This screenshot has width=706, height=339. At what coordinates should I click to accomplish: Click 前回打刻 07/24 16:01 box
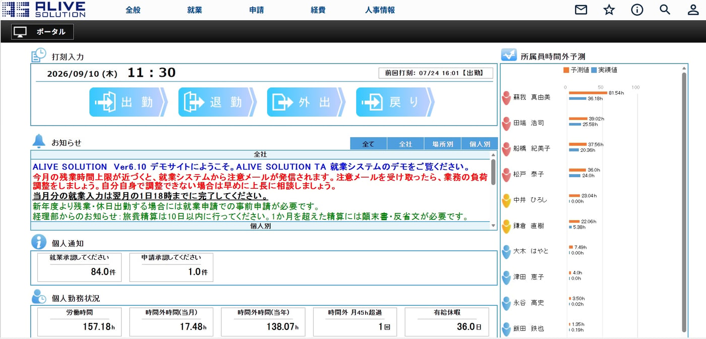coord(436,73)
